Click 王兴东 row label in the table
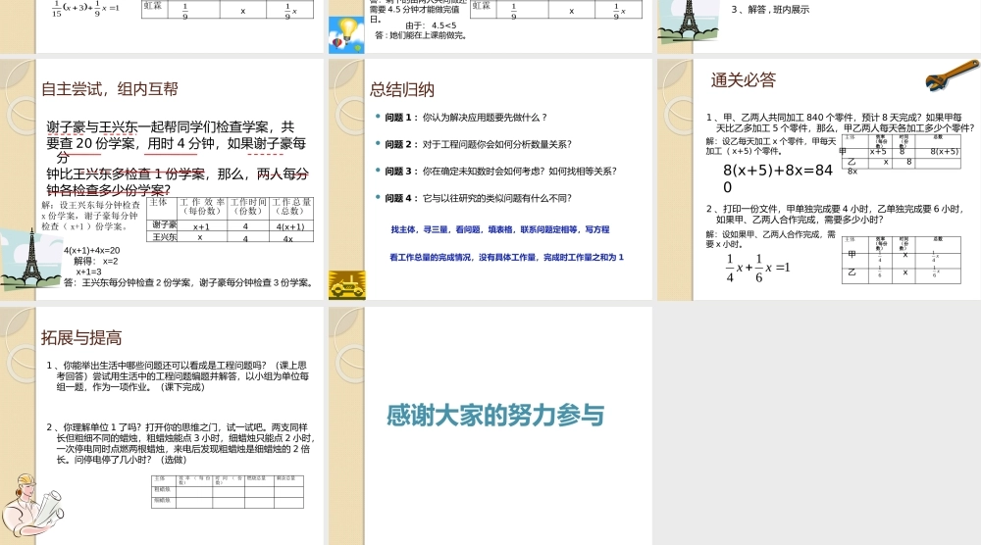 coord(165,237)
